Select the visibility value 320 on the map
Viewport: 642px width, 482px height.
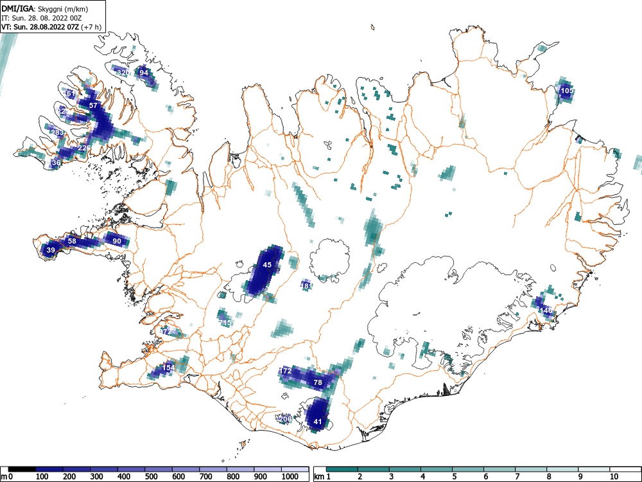[x=123, y=73]
